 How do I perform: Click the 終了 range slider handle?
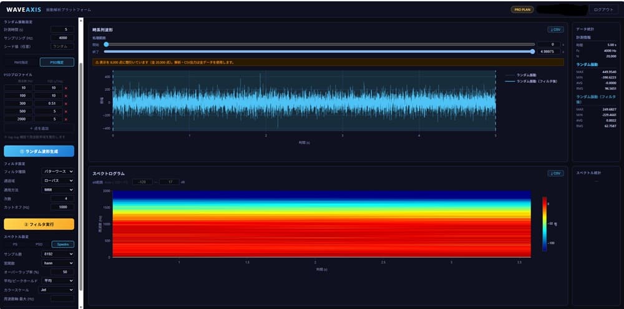[532, 51]
